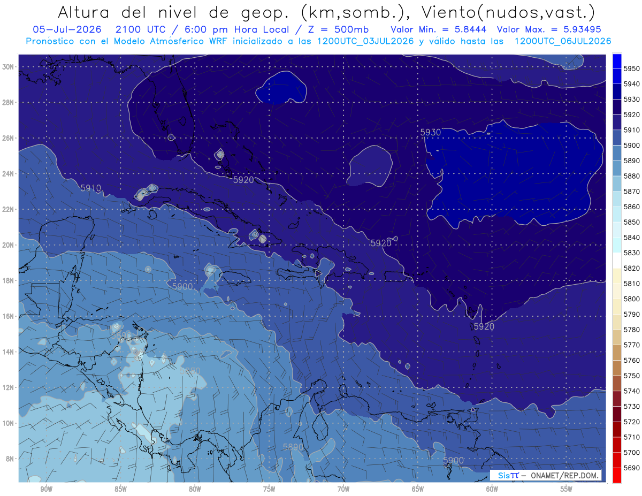Viewport: 642px width, 496px height.
Task: Click colorbar swatch between 5700 and 5710
Action: coord(617,444)
